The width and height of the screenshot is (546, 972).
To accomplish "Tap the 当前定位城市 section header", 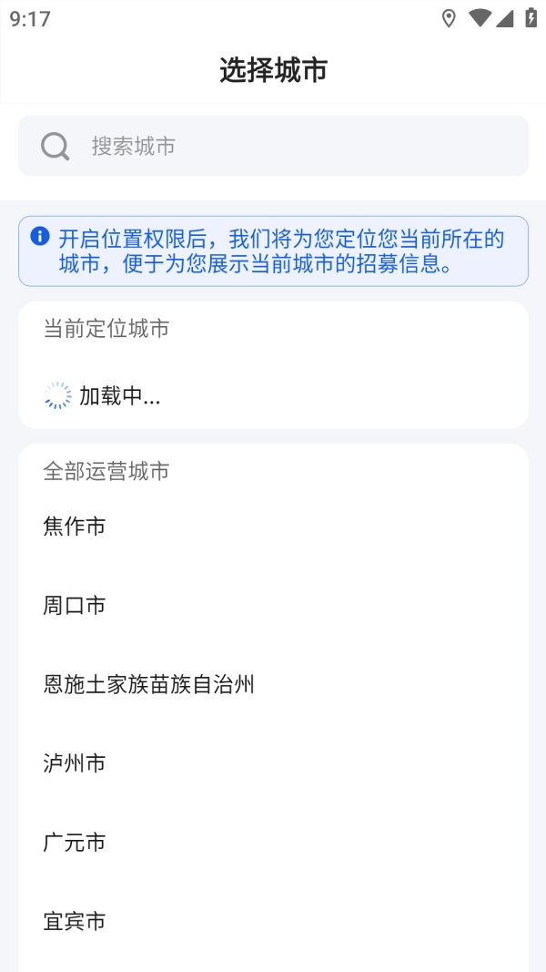I will [x=106, y=329].
